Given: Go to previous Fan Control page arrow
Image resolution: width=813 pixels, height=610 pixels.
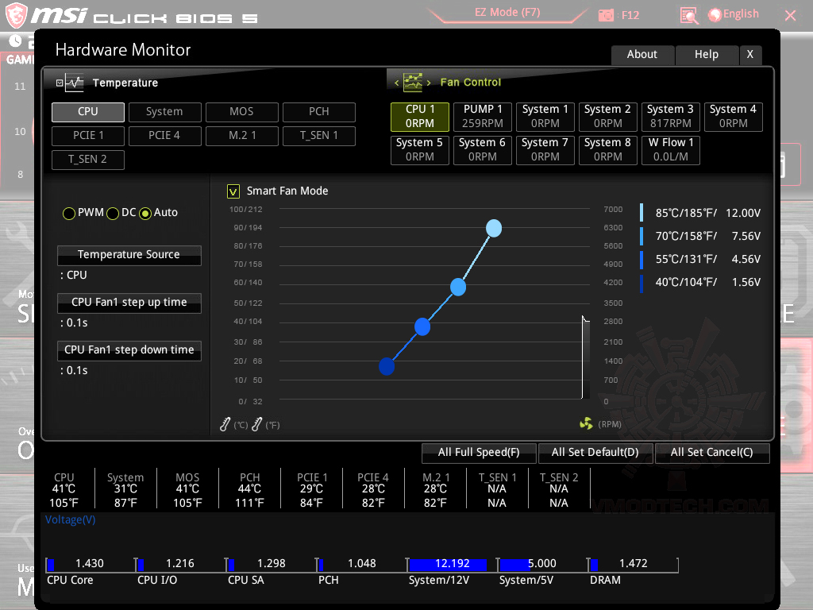Looking at the screenshot, I should 397,83.
